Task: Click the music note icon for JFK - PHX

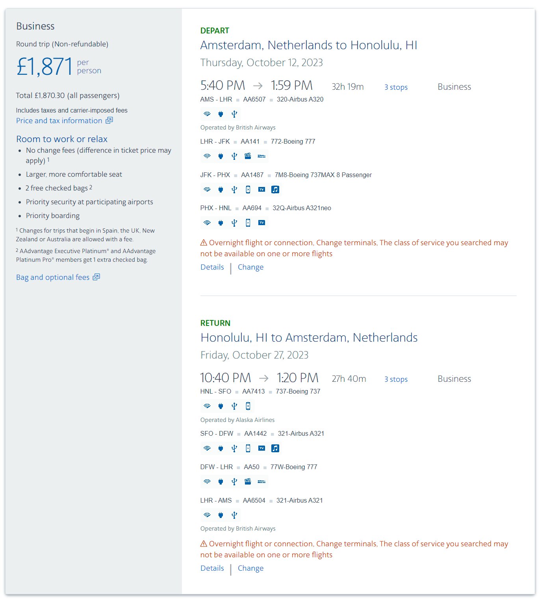Action: coord(275,190)
